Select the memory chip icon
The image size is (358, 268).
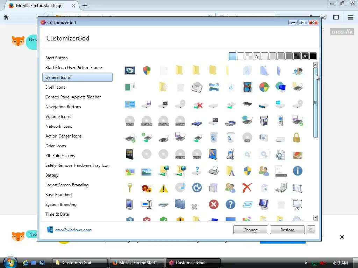248,104
